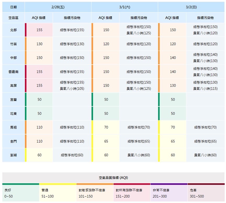
Task: Click AQI 指標 header under 2/28
Action: [39, 18]
